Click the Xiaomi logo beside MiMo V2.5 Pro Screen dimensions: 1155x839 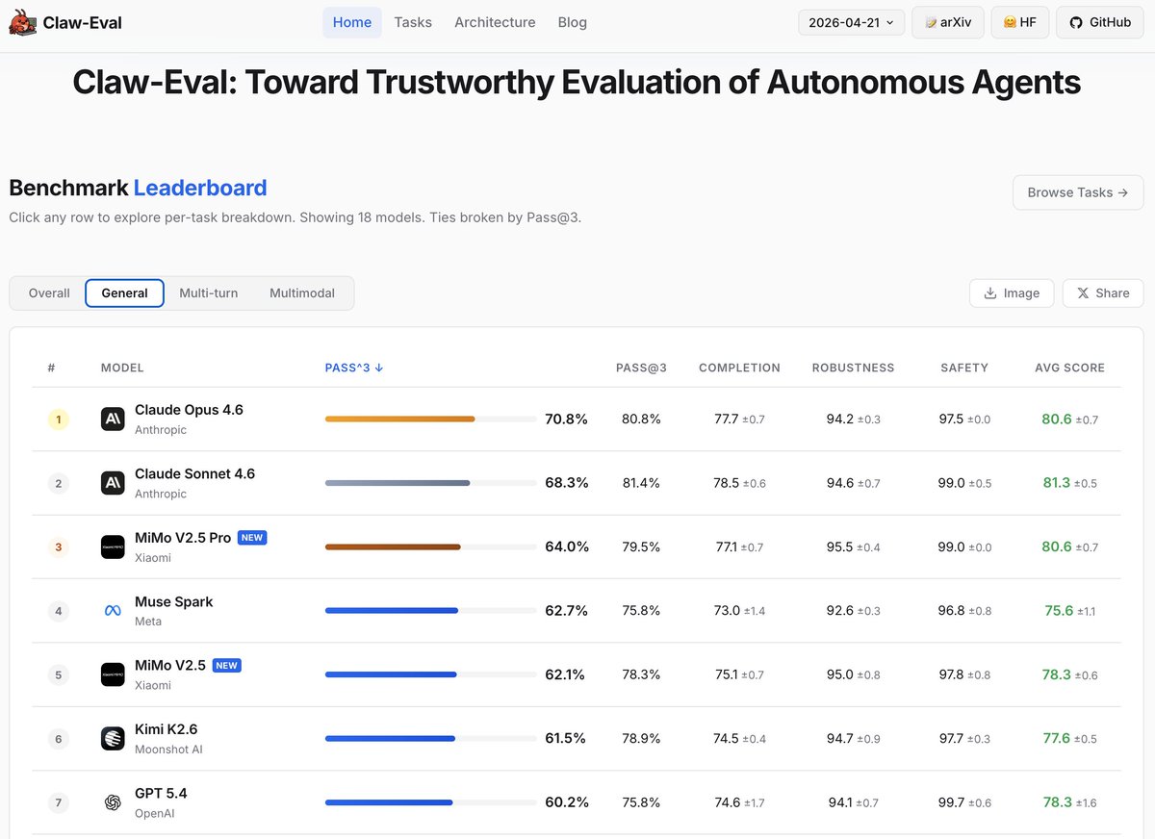point(113,547)
